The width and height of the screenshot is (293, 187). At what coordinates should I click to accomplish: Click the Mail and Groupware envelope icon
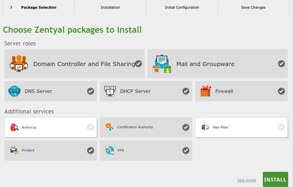click(x=162, y=64)
